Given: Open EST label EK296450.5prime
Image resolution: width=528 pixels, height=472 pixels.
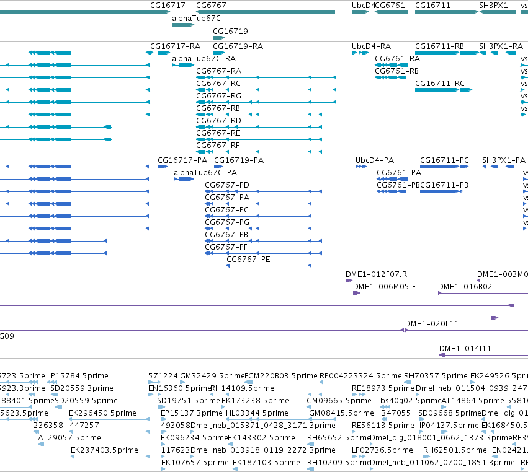Looking at the screenshot, I should coord(103,413).
